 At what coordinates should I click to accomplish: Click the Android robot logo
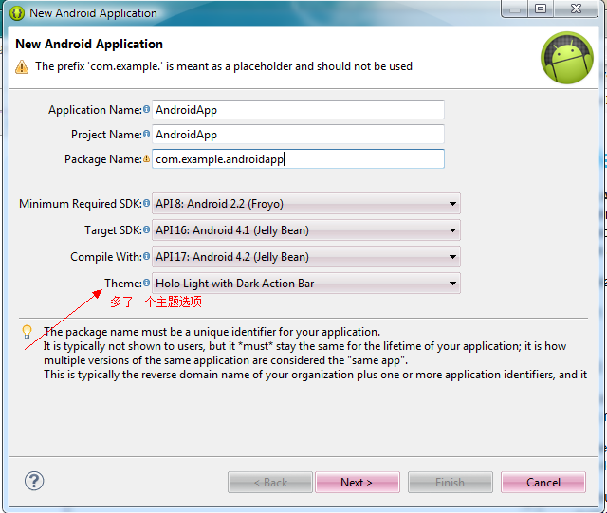[567, 58]
